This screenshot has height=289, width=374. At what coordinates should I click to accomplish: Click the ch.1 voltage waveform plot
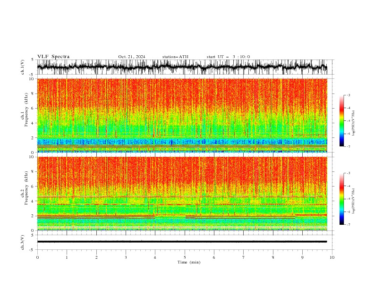coord(182,67)
